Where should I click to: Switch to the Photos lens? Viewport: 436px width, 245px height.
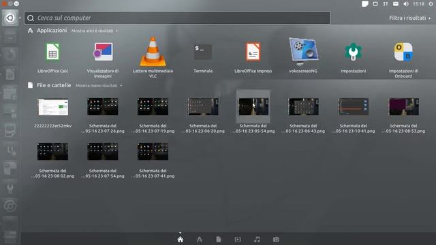point(276,239)
